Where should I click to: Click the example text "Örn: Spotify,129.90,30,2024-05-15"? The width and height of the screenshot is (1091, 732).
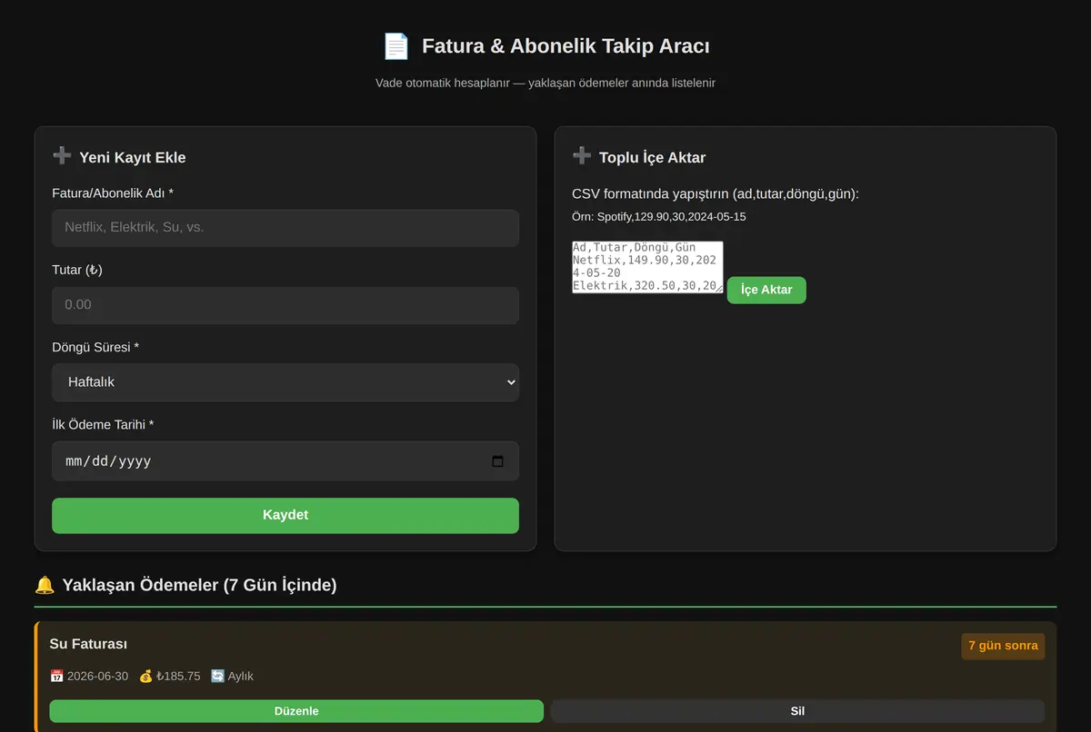tap(659, 217)
